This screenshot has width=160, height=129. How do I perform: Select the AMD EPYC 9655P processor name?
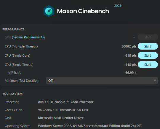(65, 102)
